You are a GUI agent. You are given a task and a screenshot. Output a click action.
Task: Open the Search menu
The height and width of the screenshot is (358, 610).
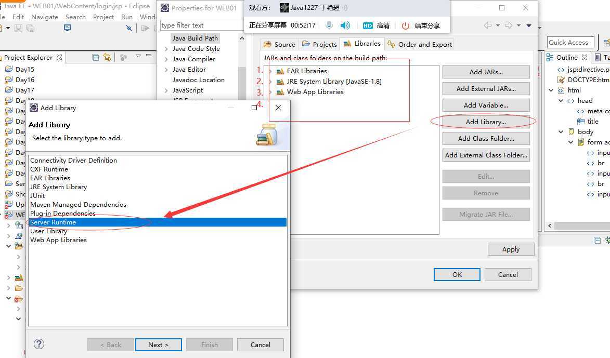click(x=75, y=17)
